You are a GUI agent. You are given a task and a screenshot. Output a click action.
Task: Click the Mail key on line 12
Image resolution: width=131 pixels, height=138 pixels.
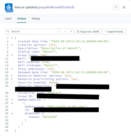21,59
